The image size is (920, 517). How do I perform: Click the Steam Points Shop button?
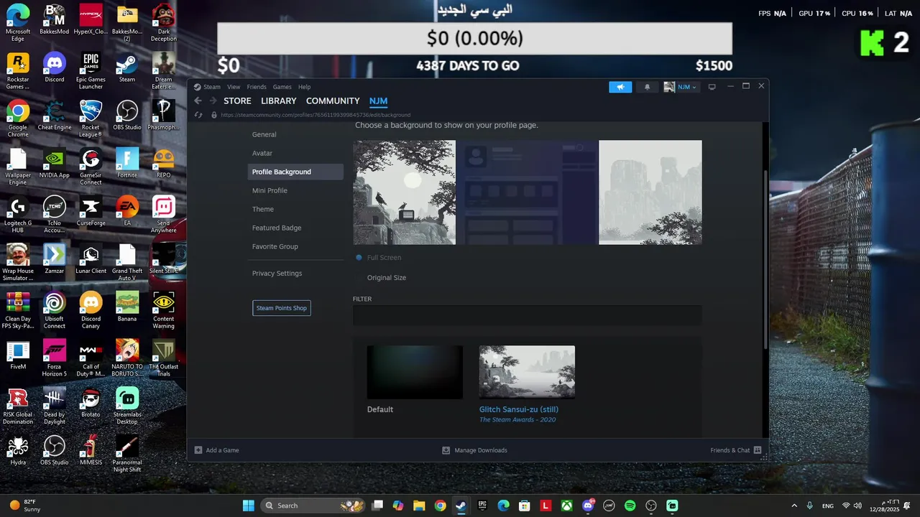coord(282,308)
